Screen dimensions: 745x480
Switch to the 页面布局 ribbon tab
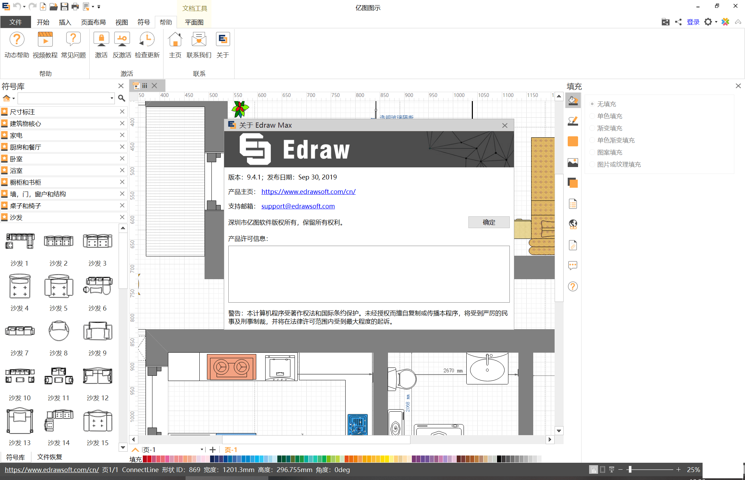(93, 22)
